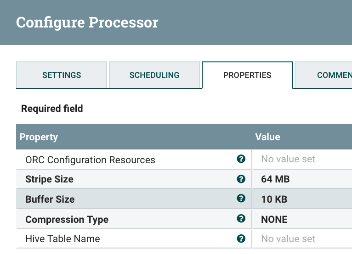Set the Hive Table Name value
Image resolution: width=352 pixels, height=254 pixels.
[x=289, y=239]
